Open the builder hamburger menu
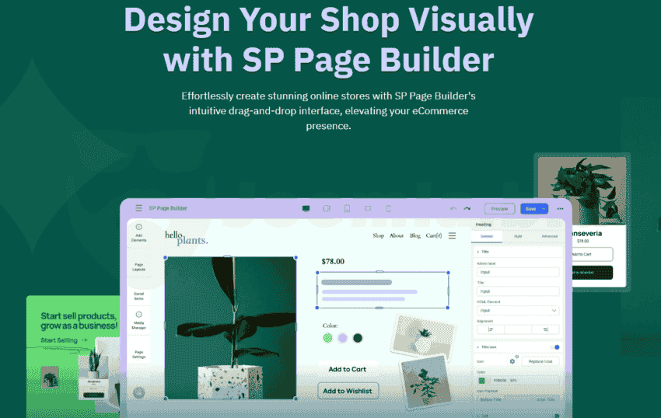Viewport: 661px width, 418px height. tap(139, 208)
